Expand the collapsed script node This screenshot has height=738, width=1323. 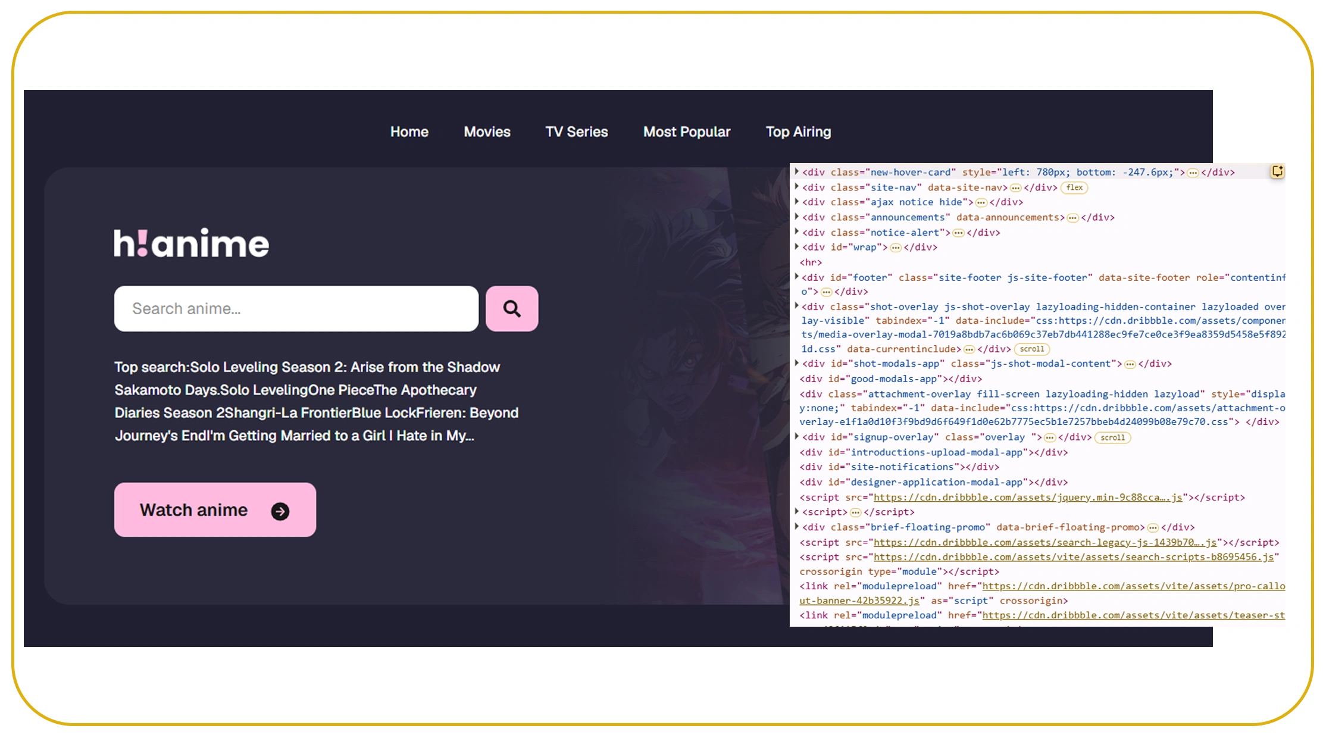(x=796, y=511)
